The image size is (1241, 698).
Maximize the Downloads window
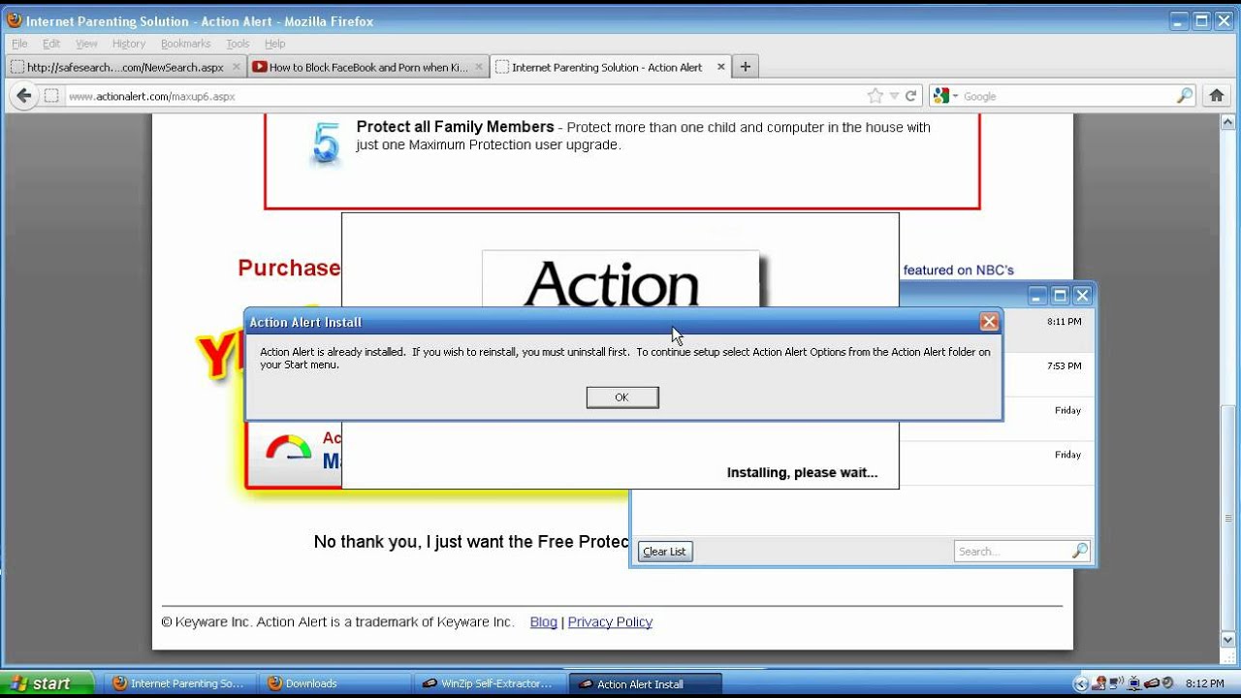[1061, 296]
